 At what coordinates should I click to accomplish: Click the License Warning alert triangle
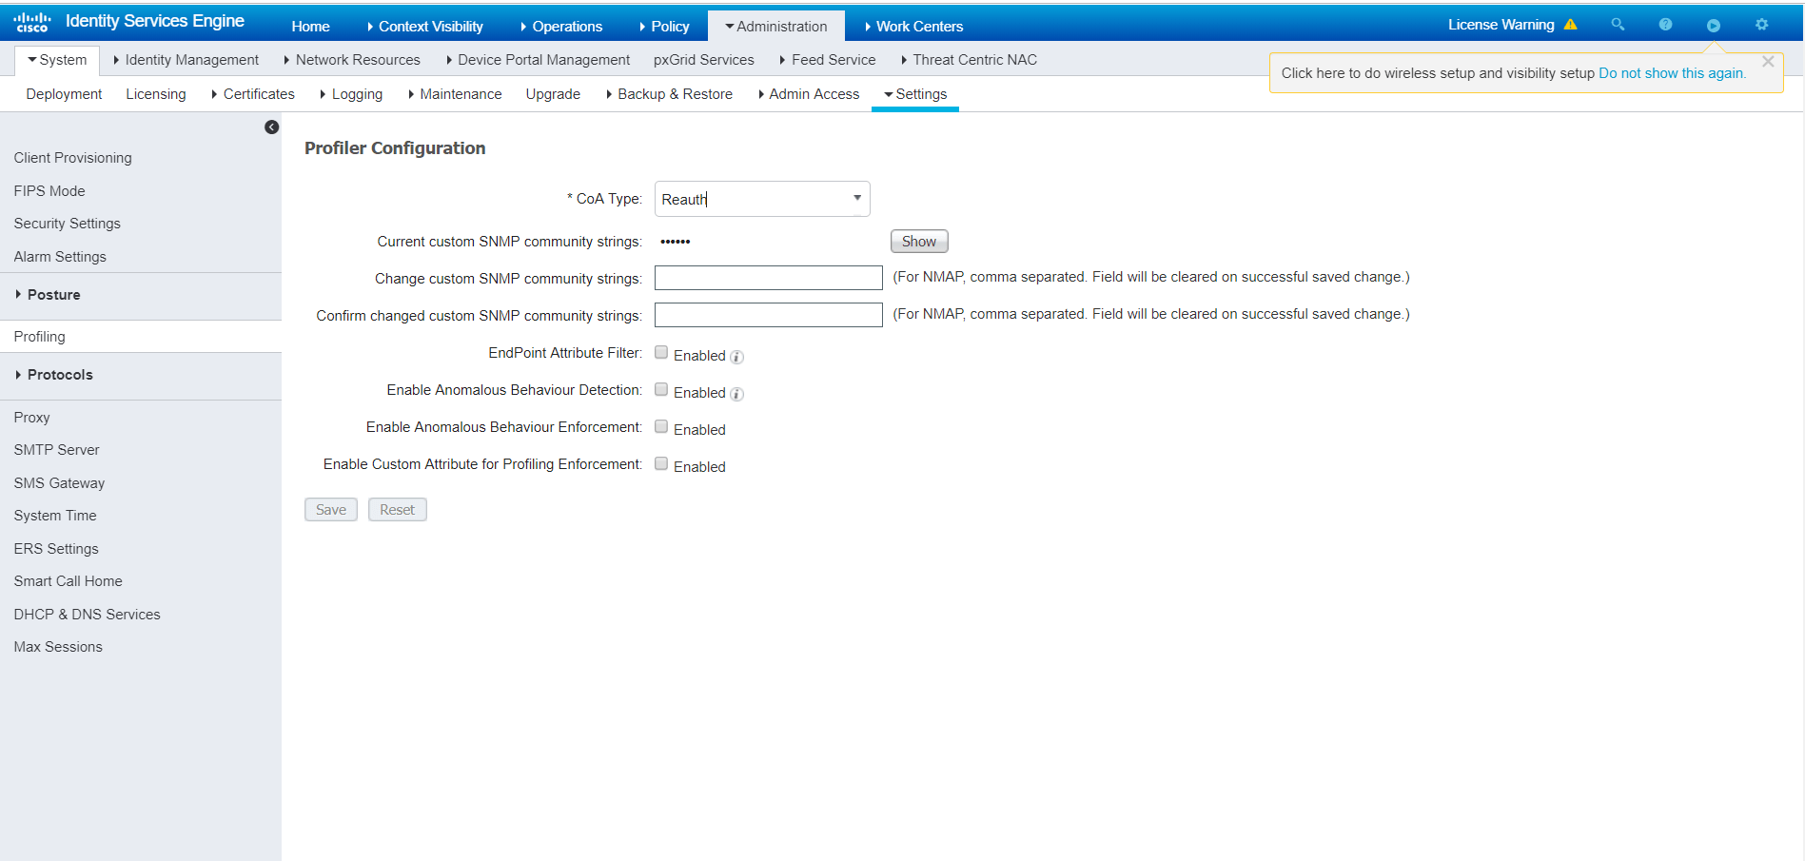click(x=1572, y=24)
